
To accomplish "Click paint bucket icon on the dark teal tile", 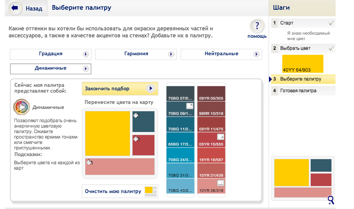I will [x=136, y=115].
